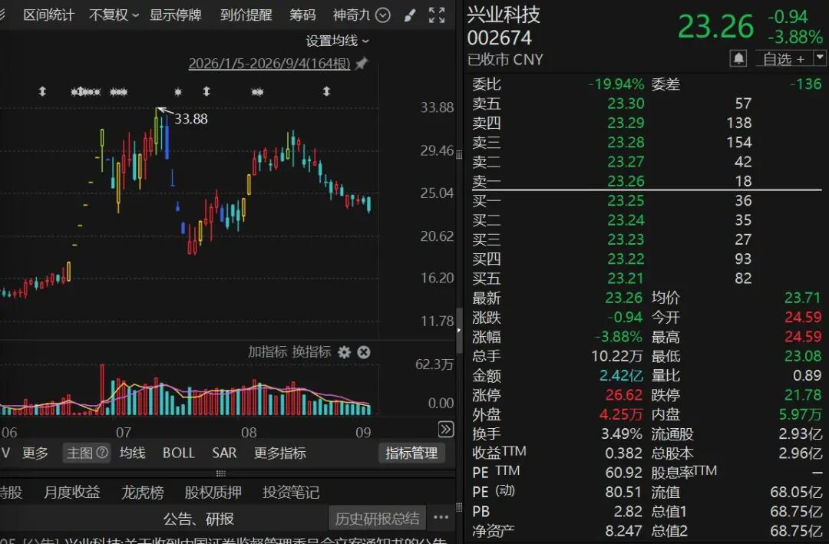The image size is (829, 544).
Task: Click 区间统计 toolbar item
Action: [48, 15]
